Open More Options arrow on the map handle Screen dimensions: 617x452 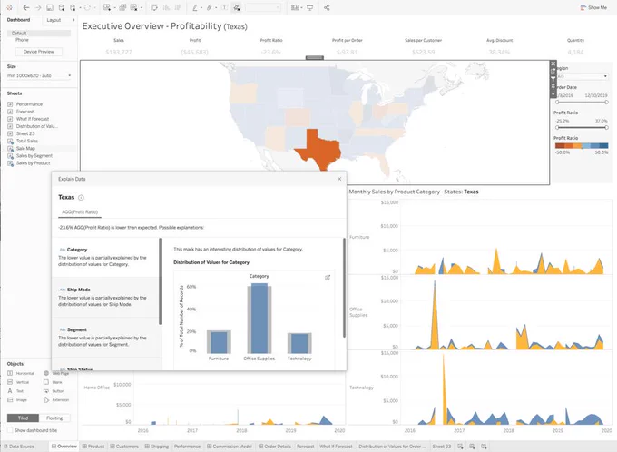point(553,94)
